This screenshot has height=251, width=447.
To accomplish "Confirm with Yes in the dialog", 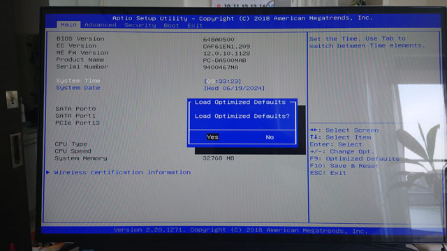I will pos(212,137).
